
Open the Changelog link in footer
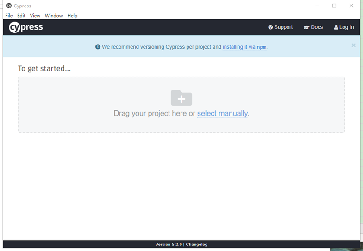tap(196, 244)
